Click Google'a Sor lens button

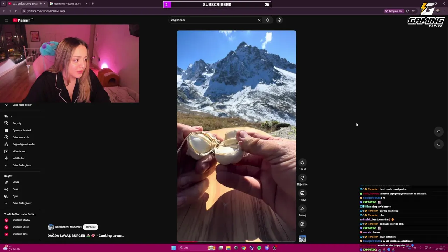[394, 11]
